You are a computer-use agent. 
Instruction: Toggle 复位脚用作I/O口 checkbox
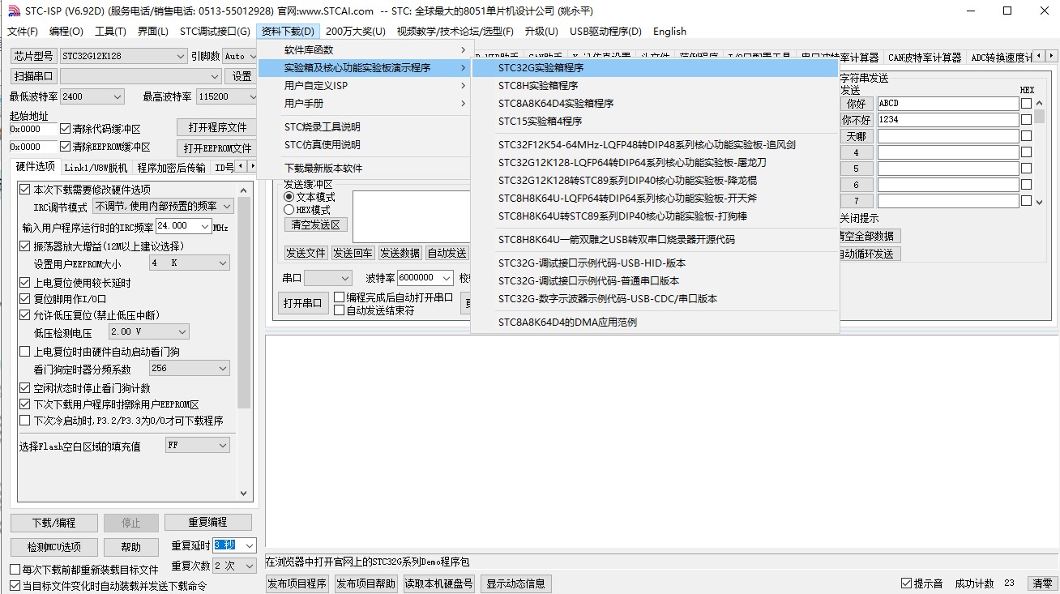click(24, 299)
